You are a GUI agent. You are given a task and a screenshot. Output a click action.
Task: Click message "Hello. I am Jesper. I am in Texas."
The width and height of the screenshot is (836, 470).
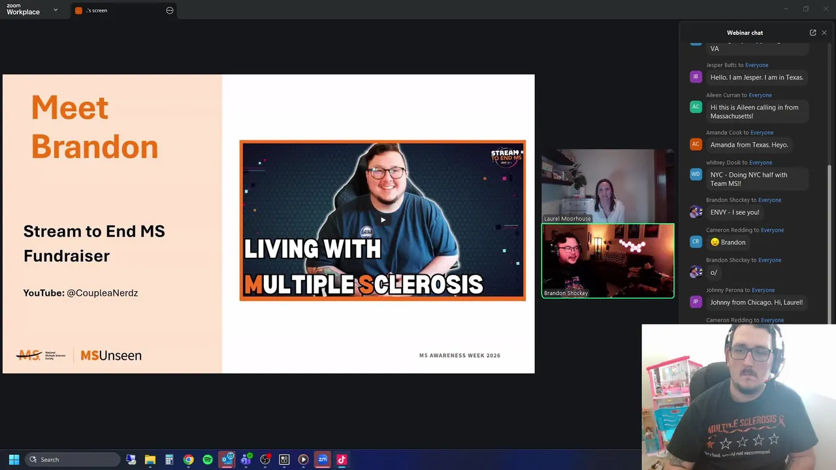point(757,77)
